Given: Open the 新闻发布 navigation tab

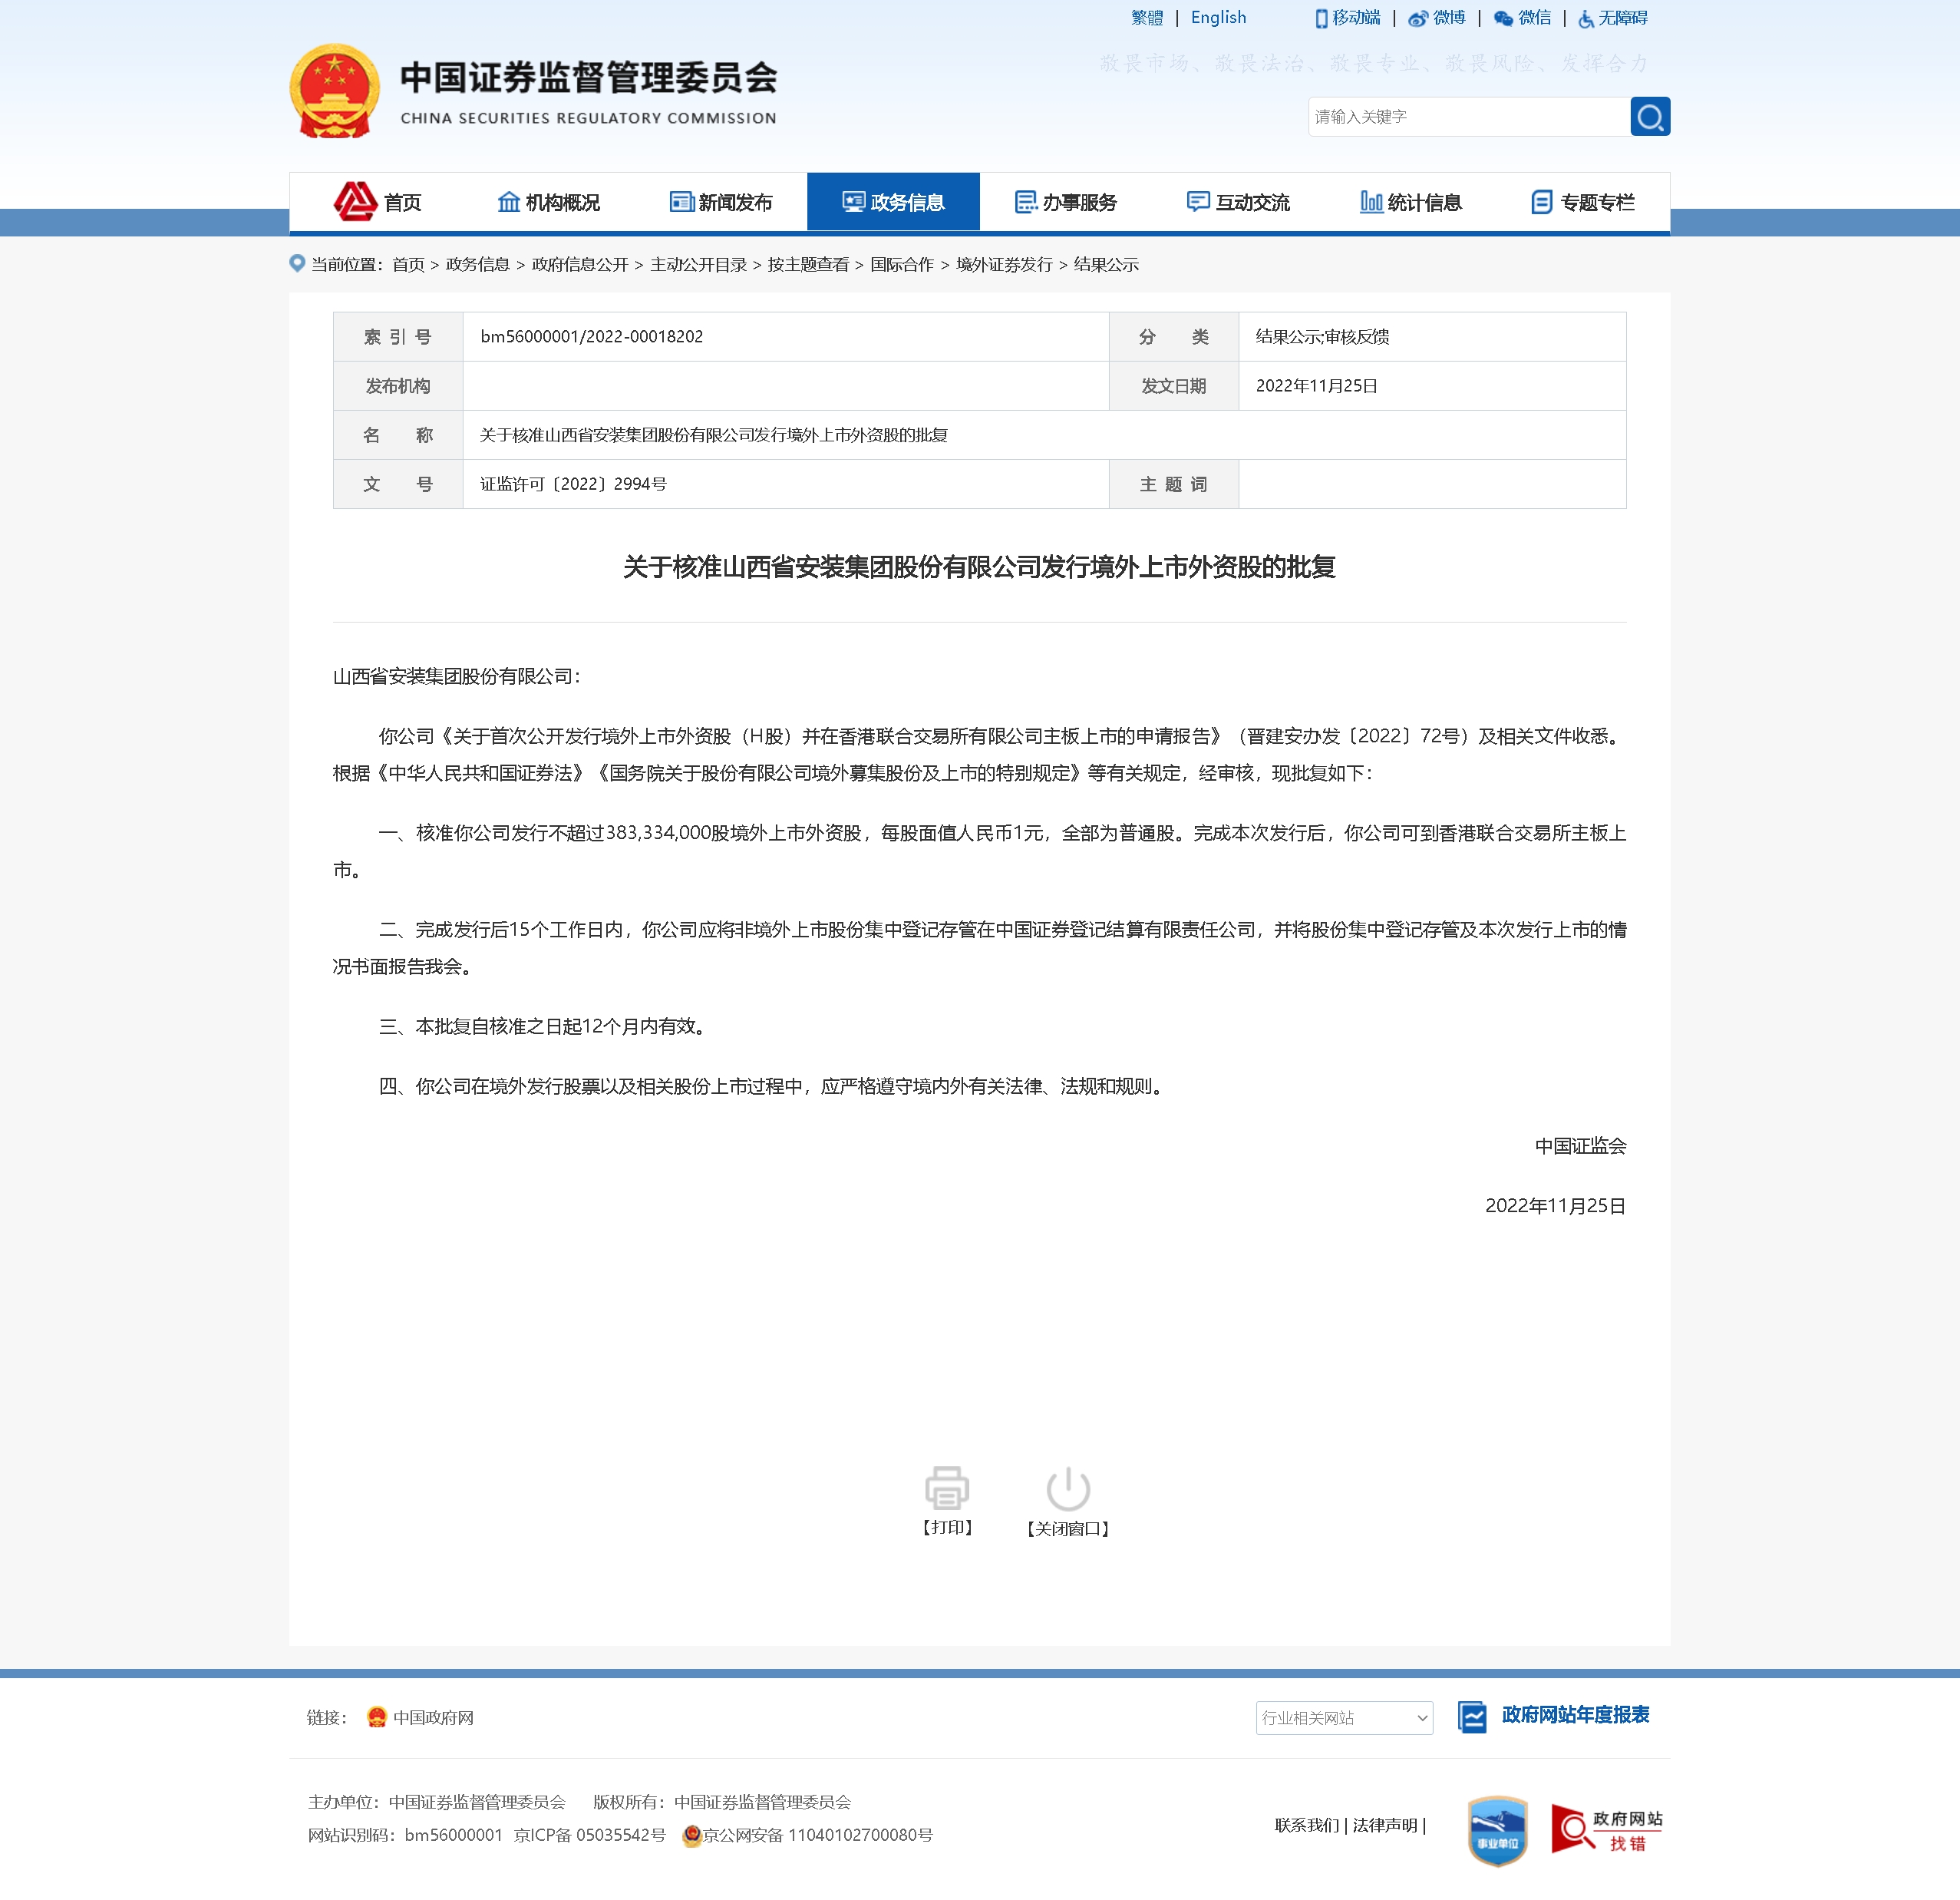Looking at the screenshot, I should (x=721, y=202).
